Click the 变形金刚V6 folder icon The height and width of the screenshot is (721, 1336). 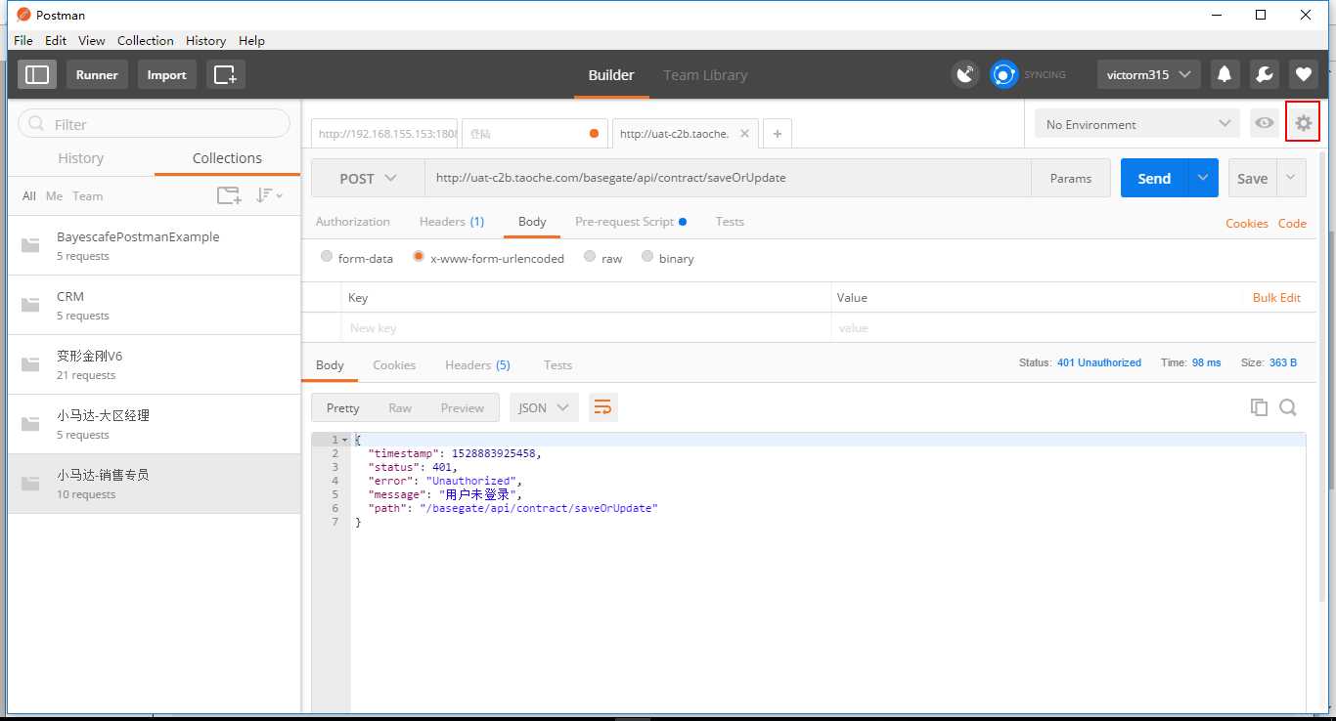30,364
